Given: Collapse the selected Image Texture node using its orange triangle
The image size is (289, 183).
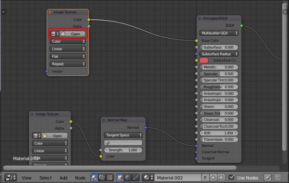Looking at the screenshot, I should pyautogui.click(x=50, y=12).
